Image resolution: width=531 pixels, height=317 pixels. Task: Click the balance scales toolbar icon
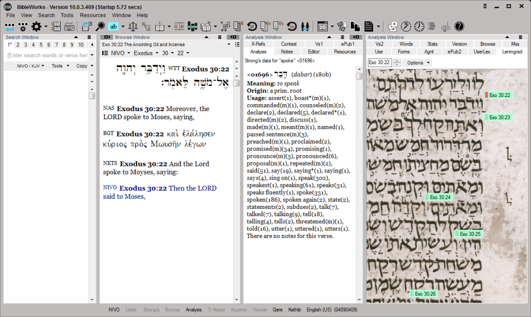[133, 26]
